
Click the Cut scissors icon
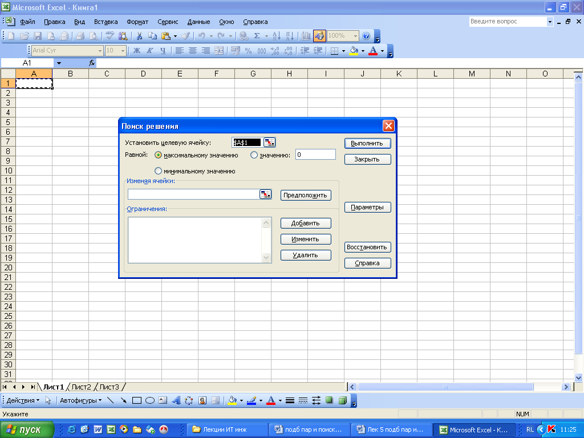(x=139, y=36)
